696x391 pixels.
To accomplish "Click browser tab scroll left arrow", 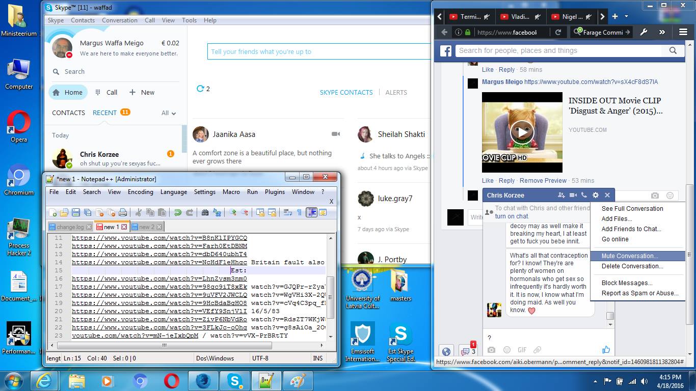I will pos(439,16).
